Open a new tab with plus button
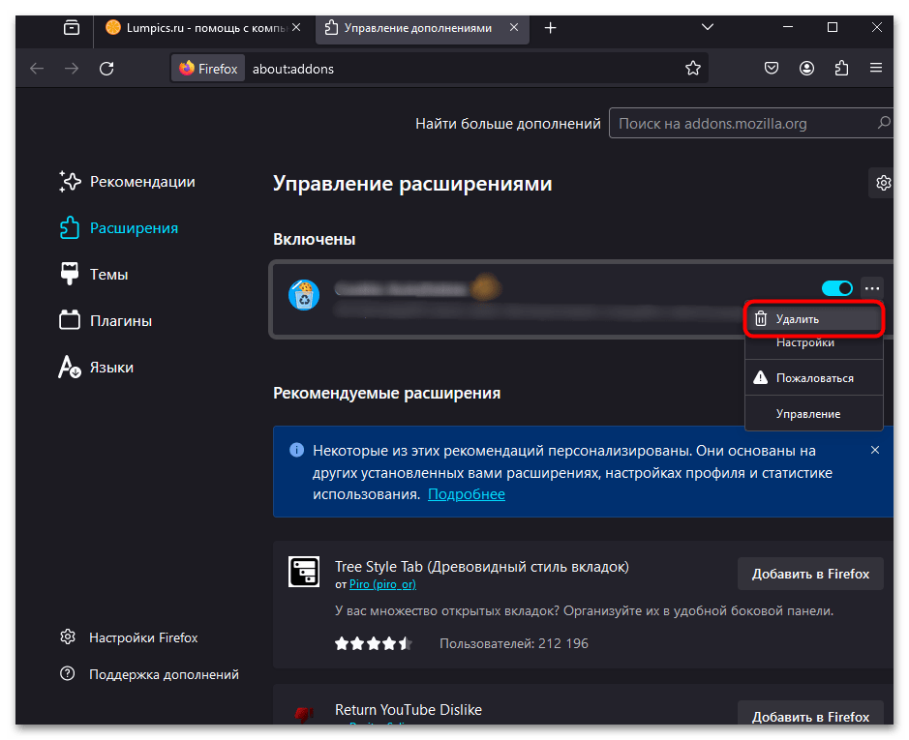The height and width of the screenshot is (740, 909). (550, 28)
